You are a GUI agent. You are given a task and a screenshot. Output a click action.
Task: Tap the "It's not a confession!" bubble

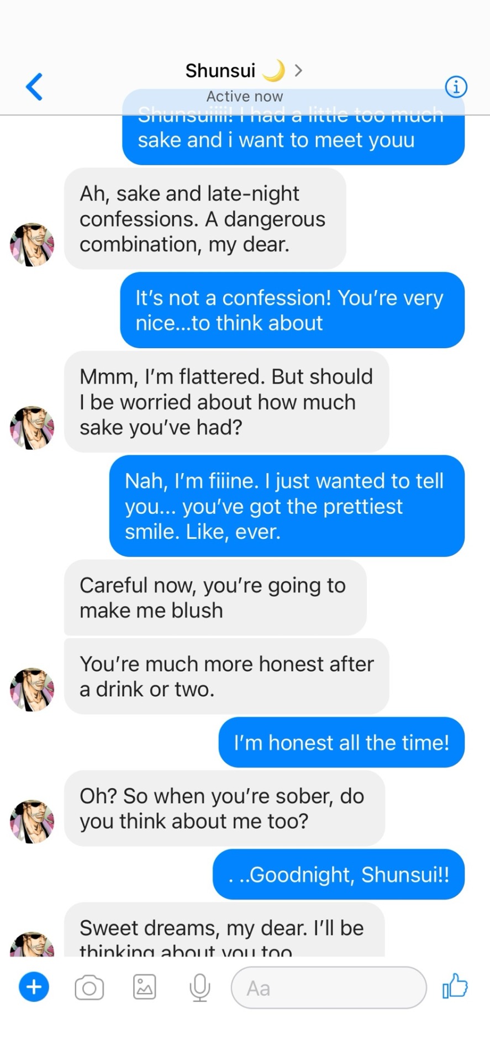pos(292,311)
